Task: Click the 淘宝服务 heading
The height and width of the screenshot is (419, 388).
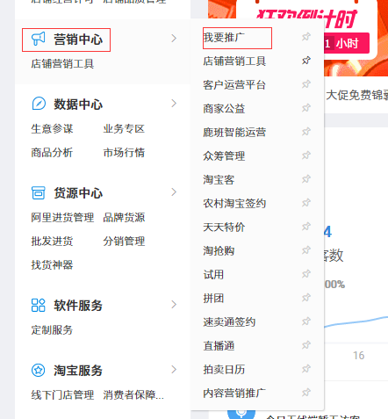Action: coord(78,371)
